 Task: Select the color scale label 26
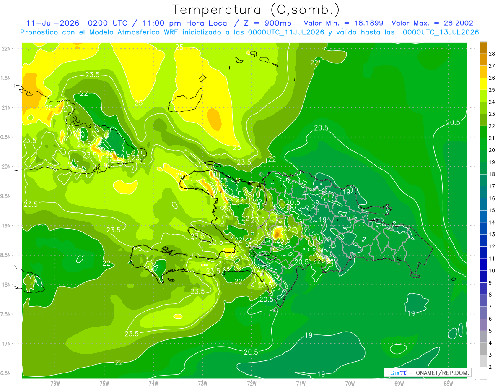[x=492, y=78]
